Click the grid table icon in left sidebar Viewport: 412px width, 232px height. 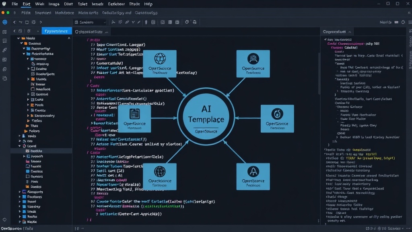4,60
